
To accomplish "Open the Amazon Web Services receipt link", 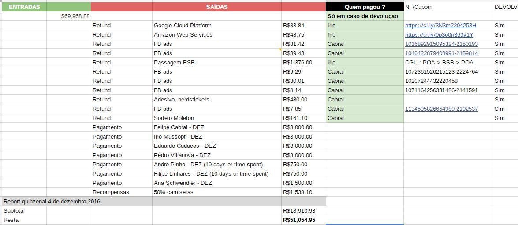I will (x=439, y=35).
